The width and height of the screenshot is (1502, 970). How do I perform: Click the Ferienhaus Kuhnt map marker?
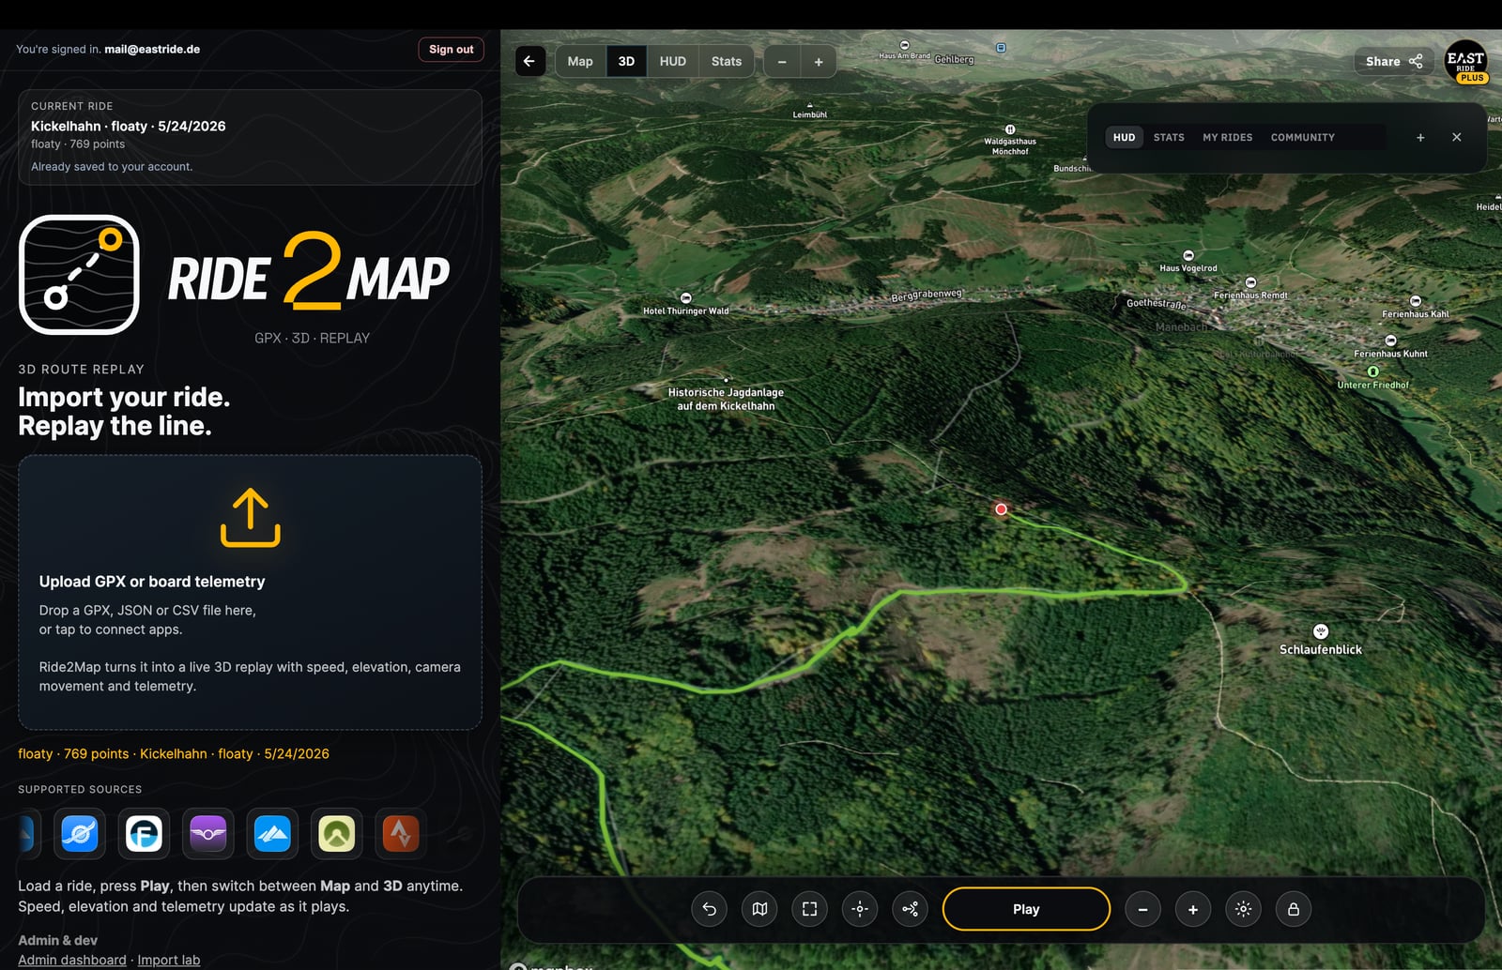coord(1390,341)
